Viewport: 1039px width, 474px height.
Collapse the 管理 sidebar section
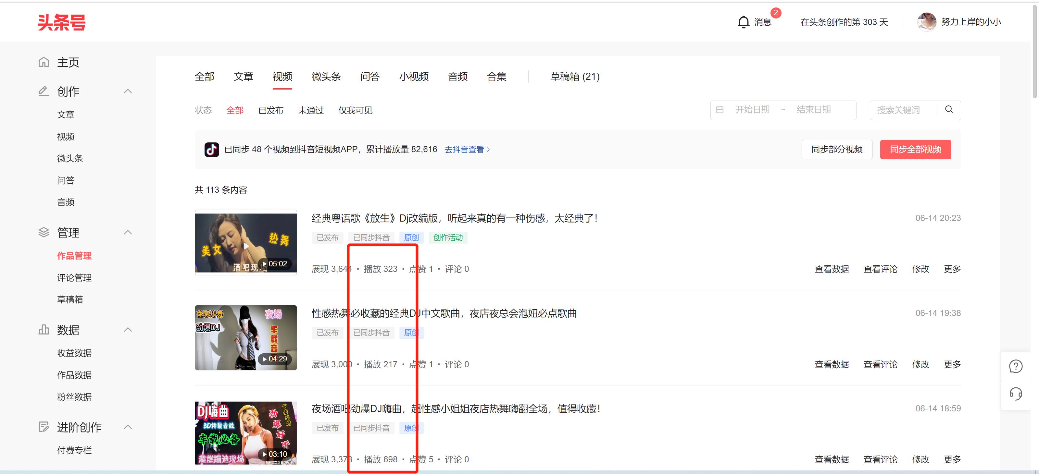[128, 233]
